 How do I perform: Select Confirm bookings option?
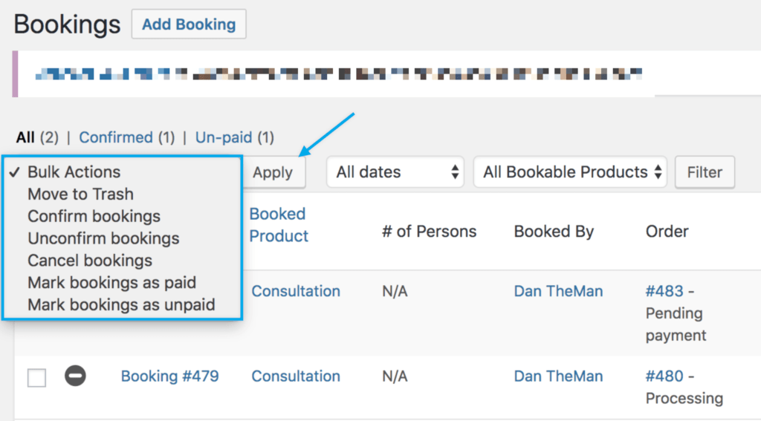pyautogui.click(x=94, y=217)
